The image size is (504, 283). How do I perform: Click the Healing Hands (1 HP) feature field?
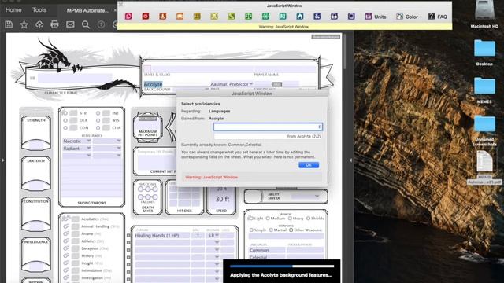pos(162,236)
